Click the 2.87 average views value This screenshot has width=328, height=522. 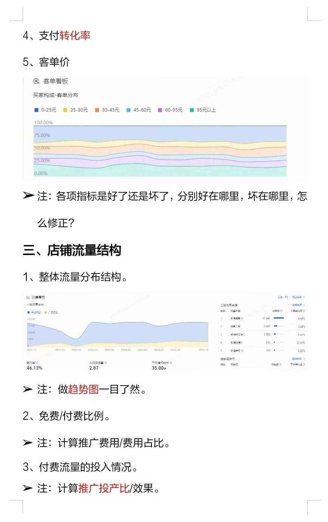coord(94,368)
